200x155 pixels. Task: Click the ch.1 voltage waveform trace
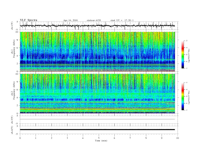coord(97,26)
